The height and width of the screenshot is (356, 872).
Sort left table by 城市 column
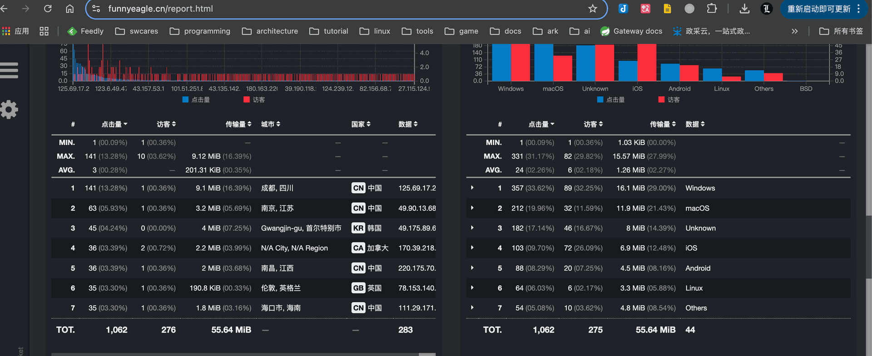[271, 124]
